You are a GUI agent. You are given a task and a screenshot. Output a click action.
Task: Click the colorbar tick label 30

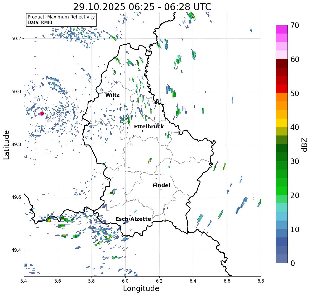click(295, 161)
